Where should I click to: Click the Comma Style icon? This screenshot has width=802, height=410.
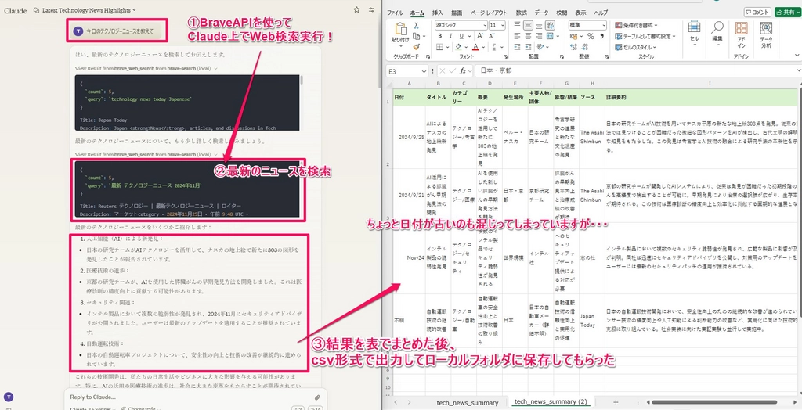click(x=602, y=36)
